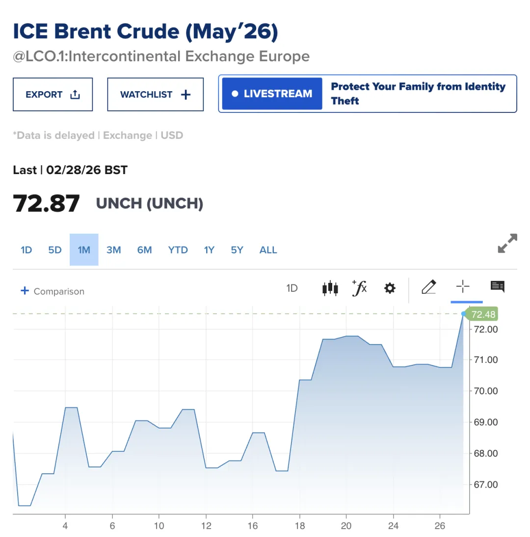This screenshot has width=530, height=537.
Task: Toggle the crosshair cursor tool
Action: [x=463, y=287]
